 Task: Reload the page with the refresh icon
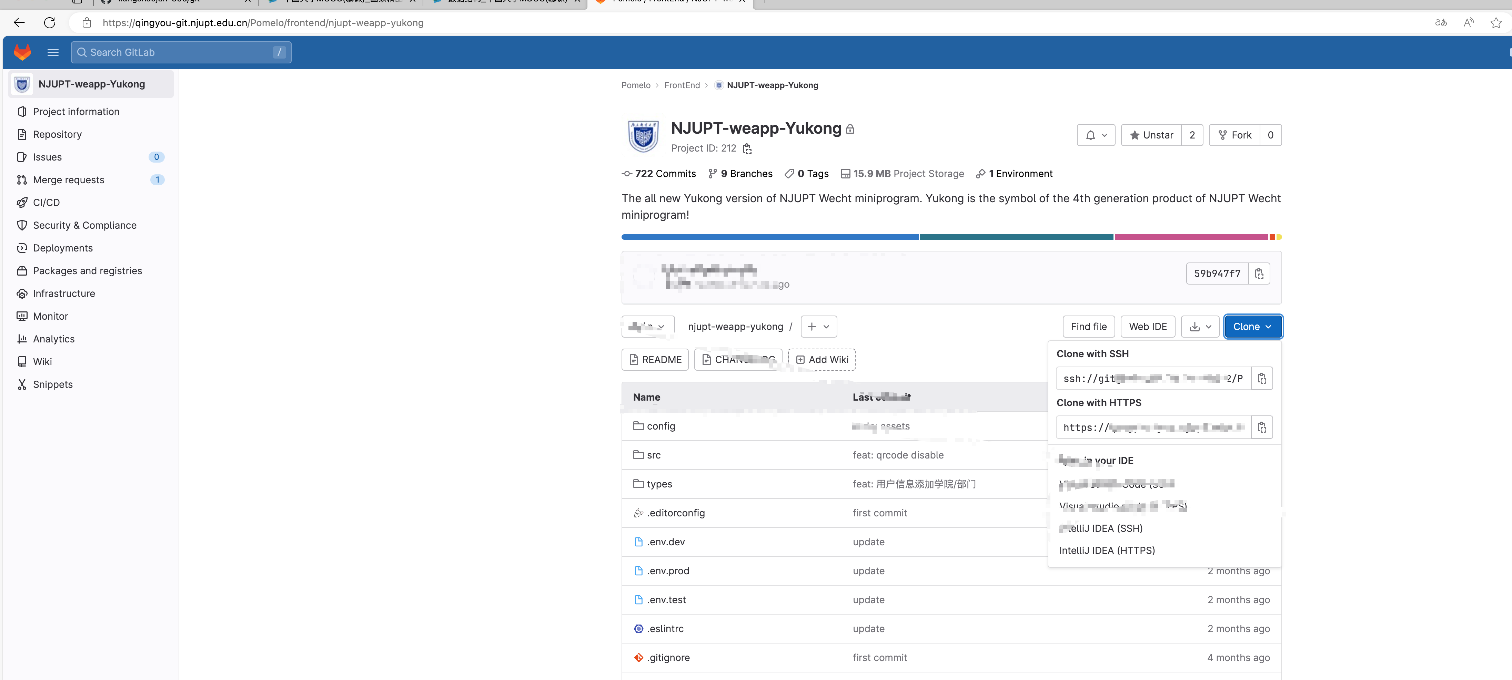(x=50, y=22)
